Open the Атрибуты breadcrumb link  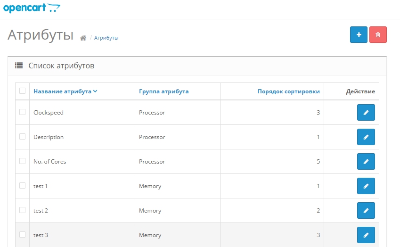click(106, 38)
